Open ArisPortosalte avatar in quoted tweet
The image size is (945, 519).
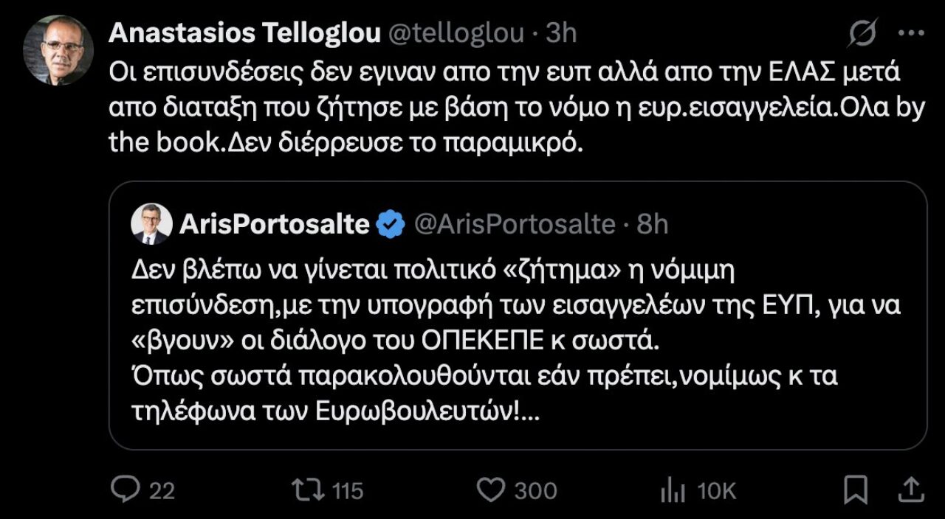tap(151, 223)
